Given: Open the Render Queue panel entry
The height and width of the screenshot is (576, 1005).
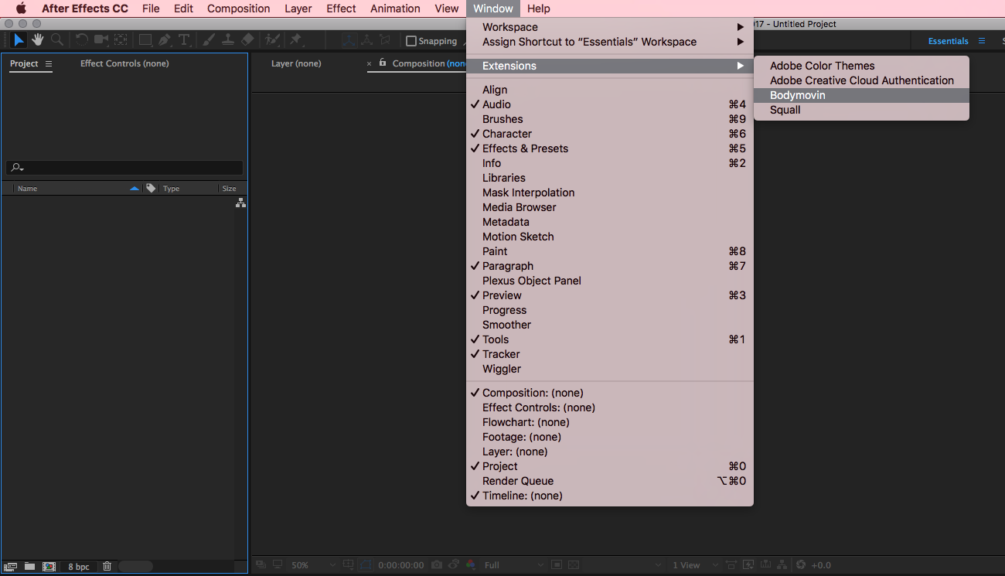Looking at the screenshot, I should point(609,481).
